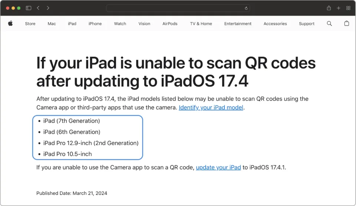Screen dimensions: 356x206
Task: Follow the 'Identify your iPad model' link
Action: click(x=211, y=108)
